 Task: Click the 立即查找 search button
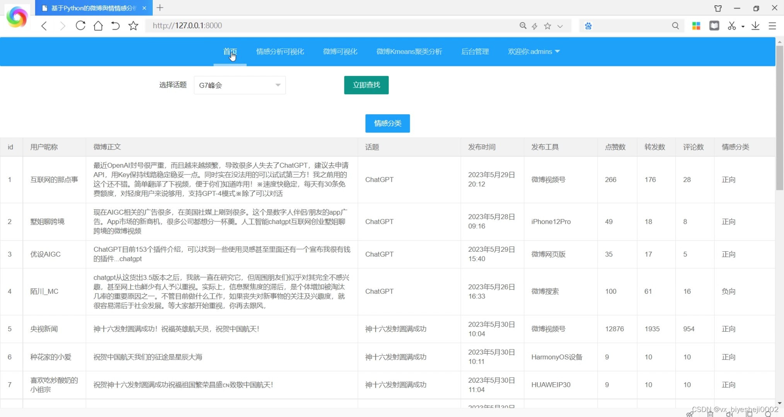pos(366,85)
